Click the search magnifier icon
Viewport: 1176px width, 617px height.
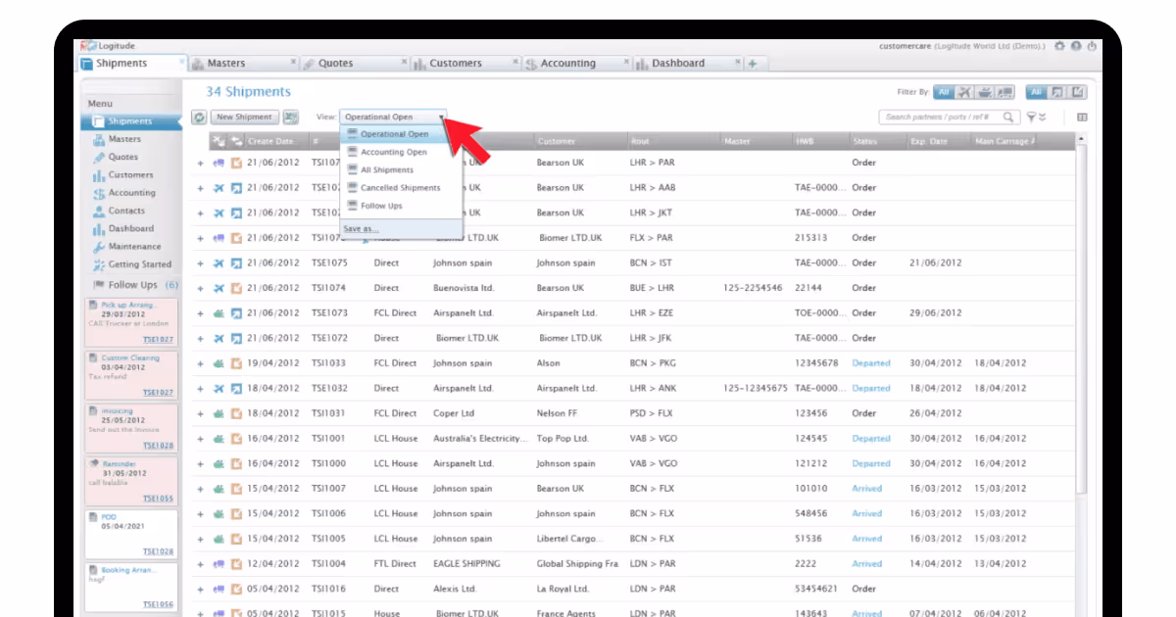point(1009,117)
